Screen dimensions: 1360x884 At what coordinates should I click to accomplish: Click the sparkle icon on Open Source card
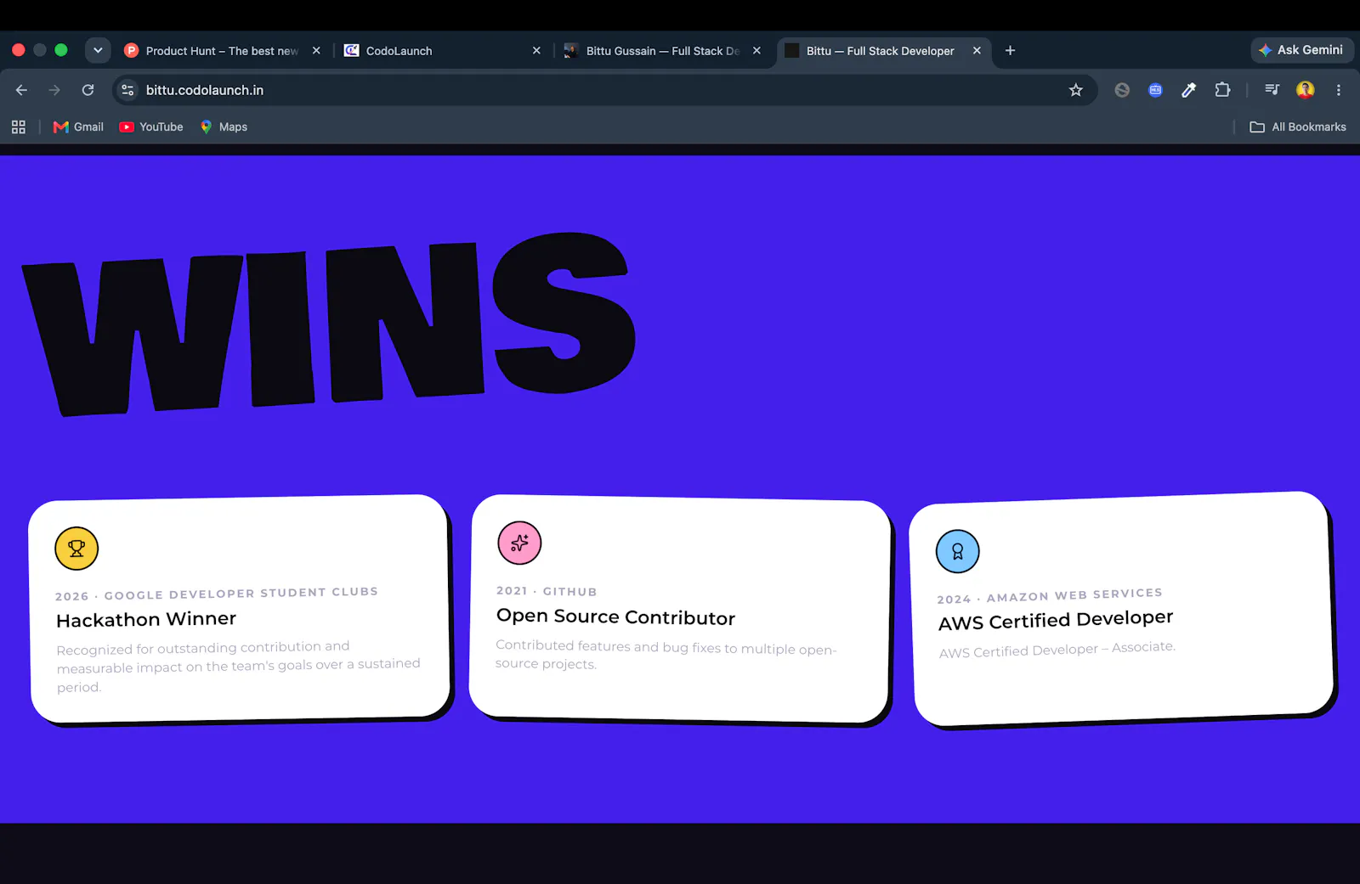519,543
